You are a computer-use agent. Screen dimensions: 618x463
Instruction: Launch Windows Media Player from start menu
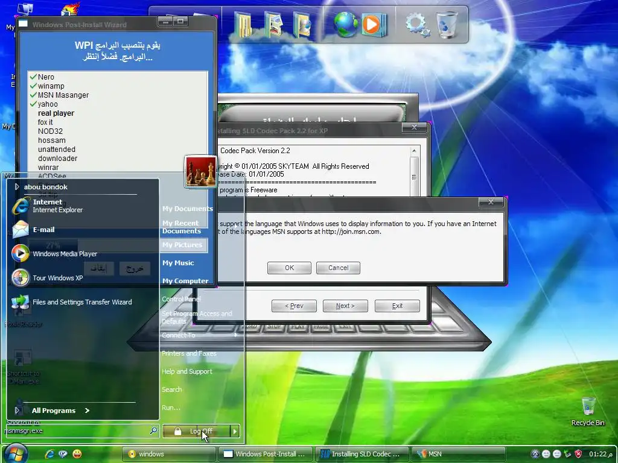(x=54, y=254)
